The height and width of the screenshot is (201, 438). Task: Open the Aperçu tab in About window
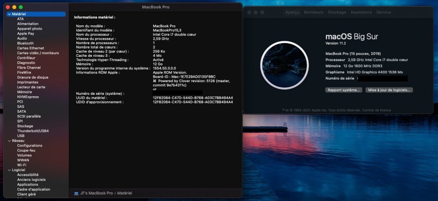(x=292, y=12)
